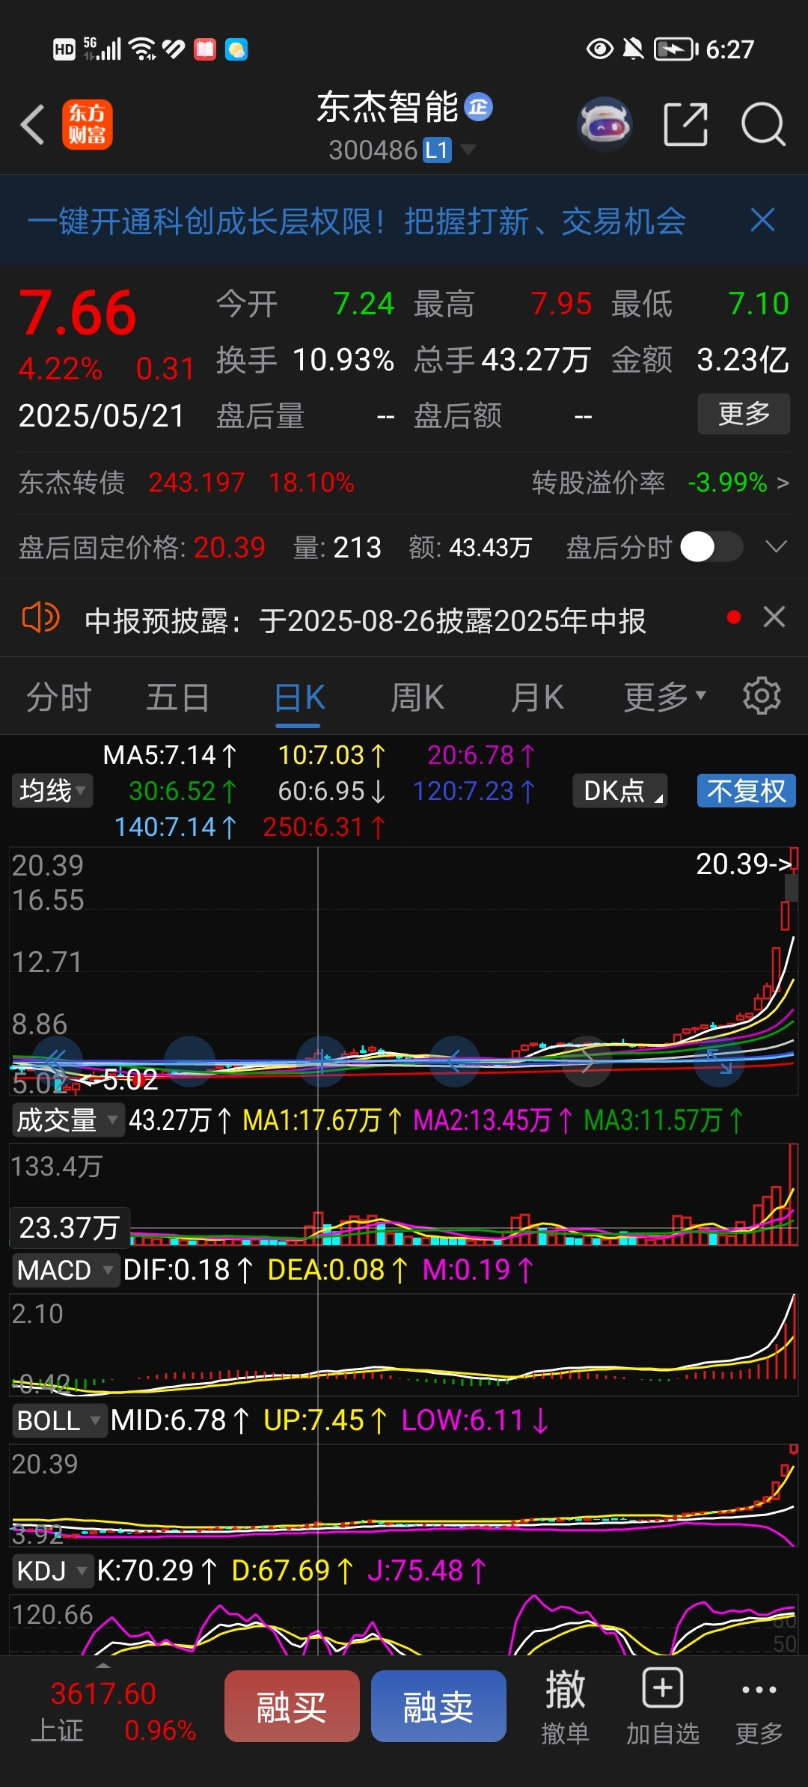
Task: Tap the blue 企 enterprise badge
Action: pos(479,107)
